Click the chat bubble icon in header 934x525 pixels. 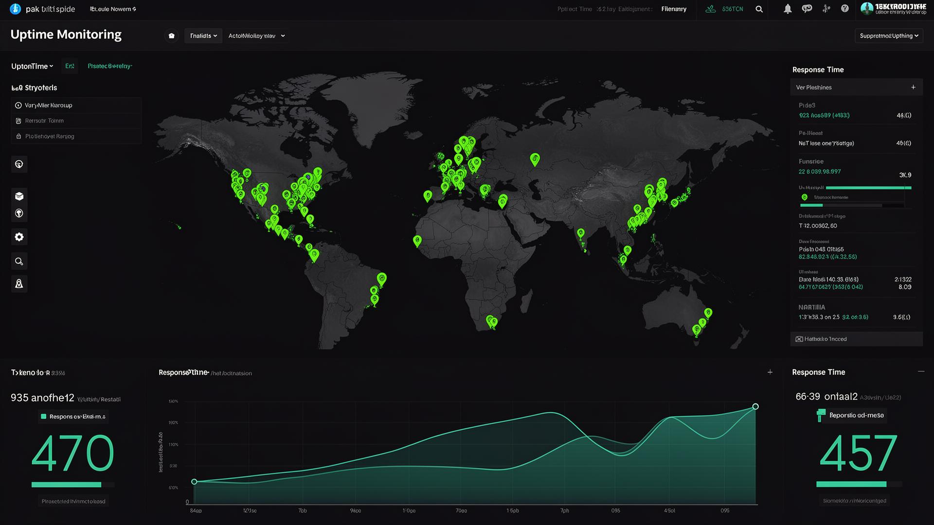pyautogui.click(x=807, y=9)
